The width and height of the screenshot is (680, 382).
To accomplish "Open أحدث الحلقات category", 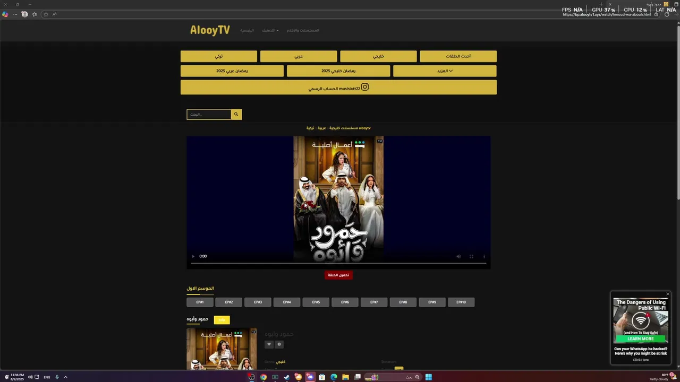I will [x=458, y=56].
